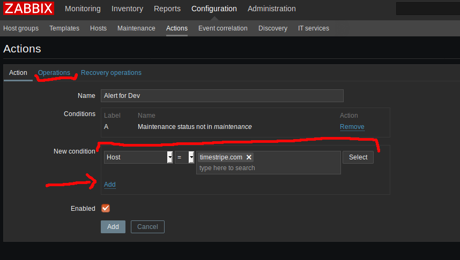Open the equals operator dropdown
The width and height of the screenshot is (460, 260).
[184, 157]
